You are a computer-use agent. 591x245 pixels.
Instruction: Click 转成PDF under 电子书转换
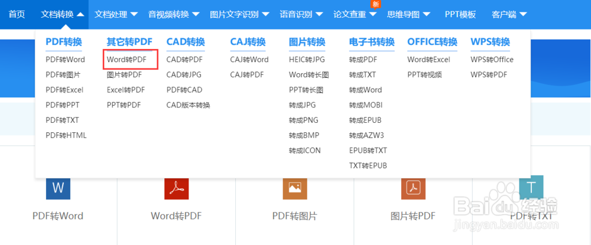point(363,60)
